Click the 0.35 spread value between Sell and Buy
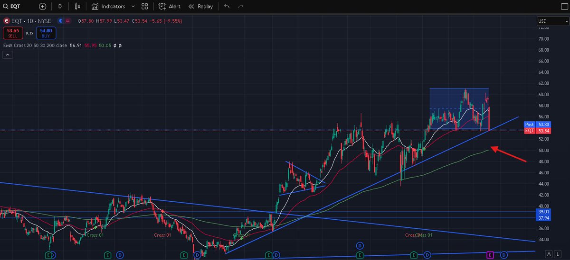Image resolution: width=570 pixels, height=260 pixels. 29,33
